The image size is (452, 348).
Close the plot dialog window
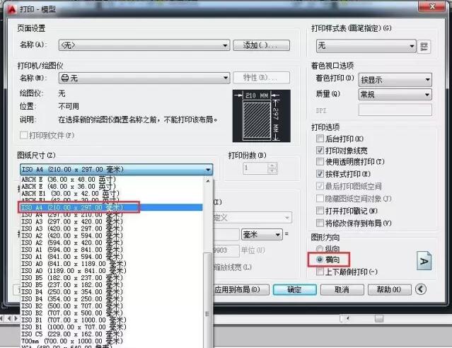click(x=431, y=6)
